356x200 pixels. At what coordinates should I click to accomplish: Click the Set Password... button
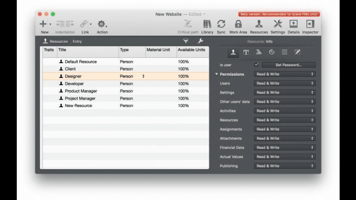pos(288,65)
